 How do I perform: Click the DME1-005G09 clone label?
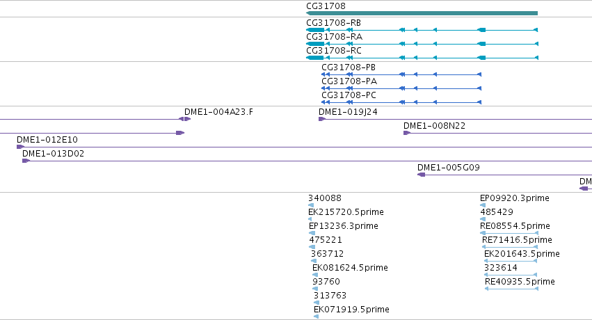point(449,168)
